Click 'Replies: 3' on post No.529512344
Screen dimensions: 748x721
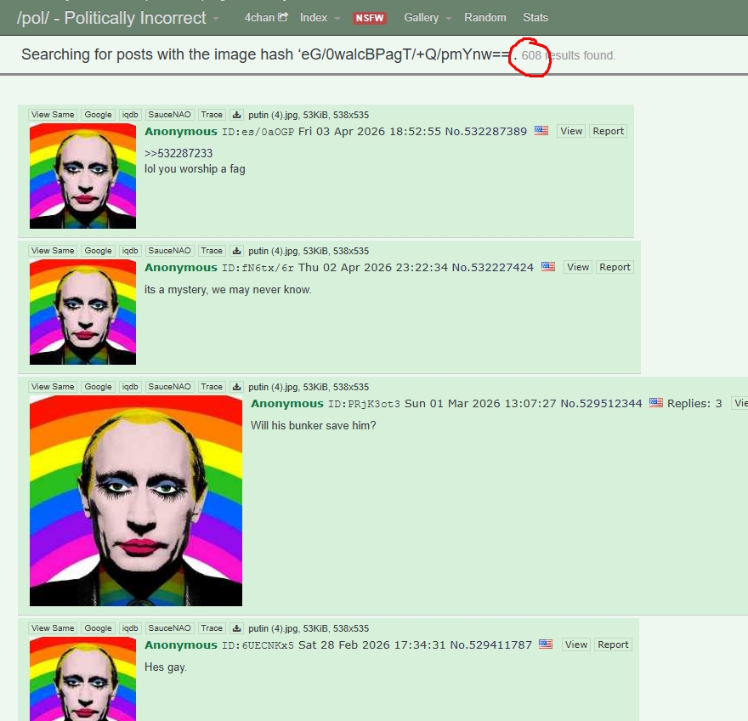point(694,404)
